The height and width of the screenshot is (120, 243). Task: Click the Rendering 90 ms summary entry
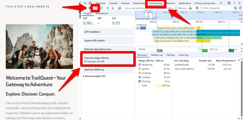154,65
